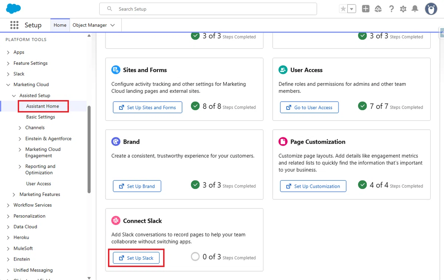Click the Go to User Access button
Screen dimensions: 444x280
[309, 107]
